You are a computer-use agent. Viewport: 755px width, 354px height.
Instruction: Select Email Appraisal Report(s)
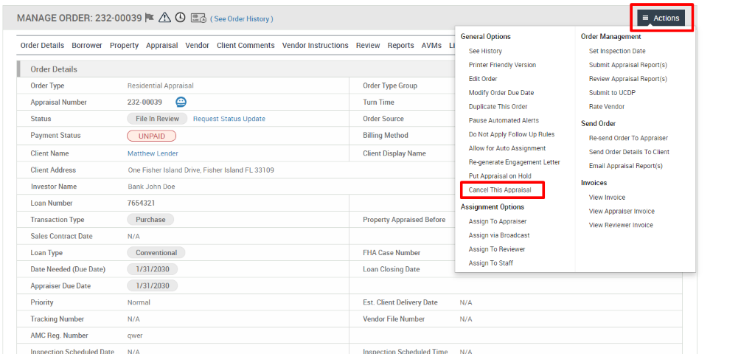point(625,166)
